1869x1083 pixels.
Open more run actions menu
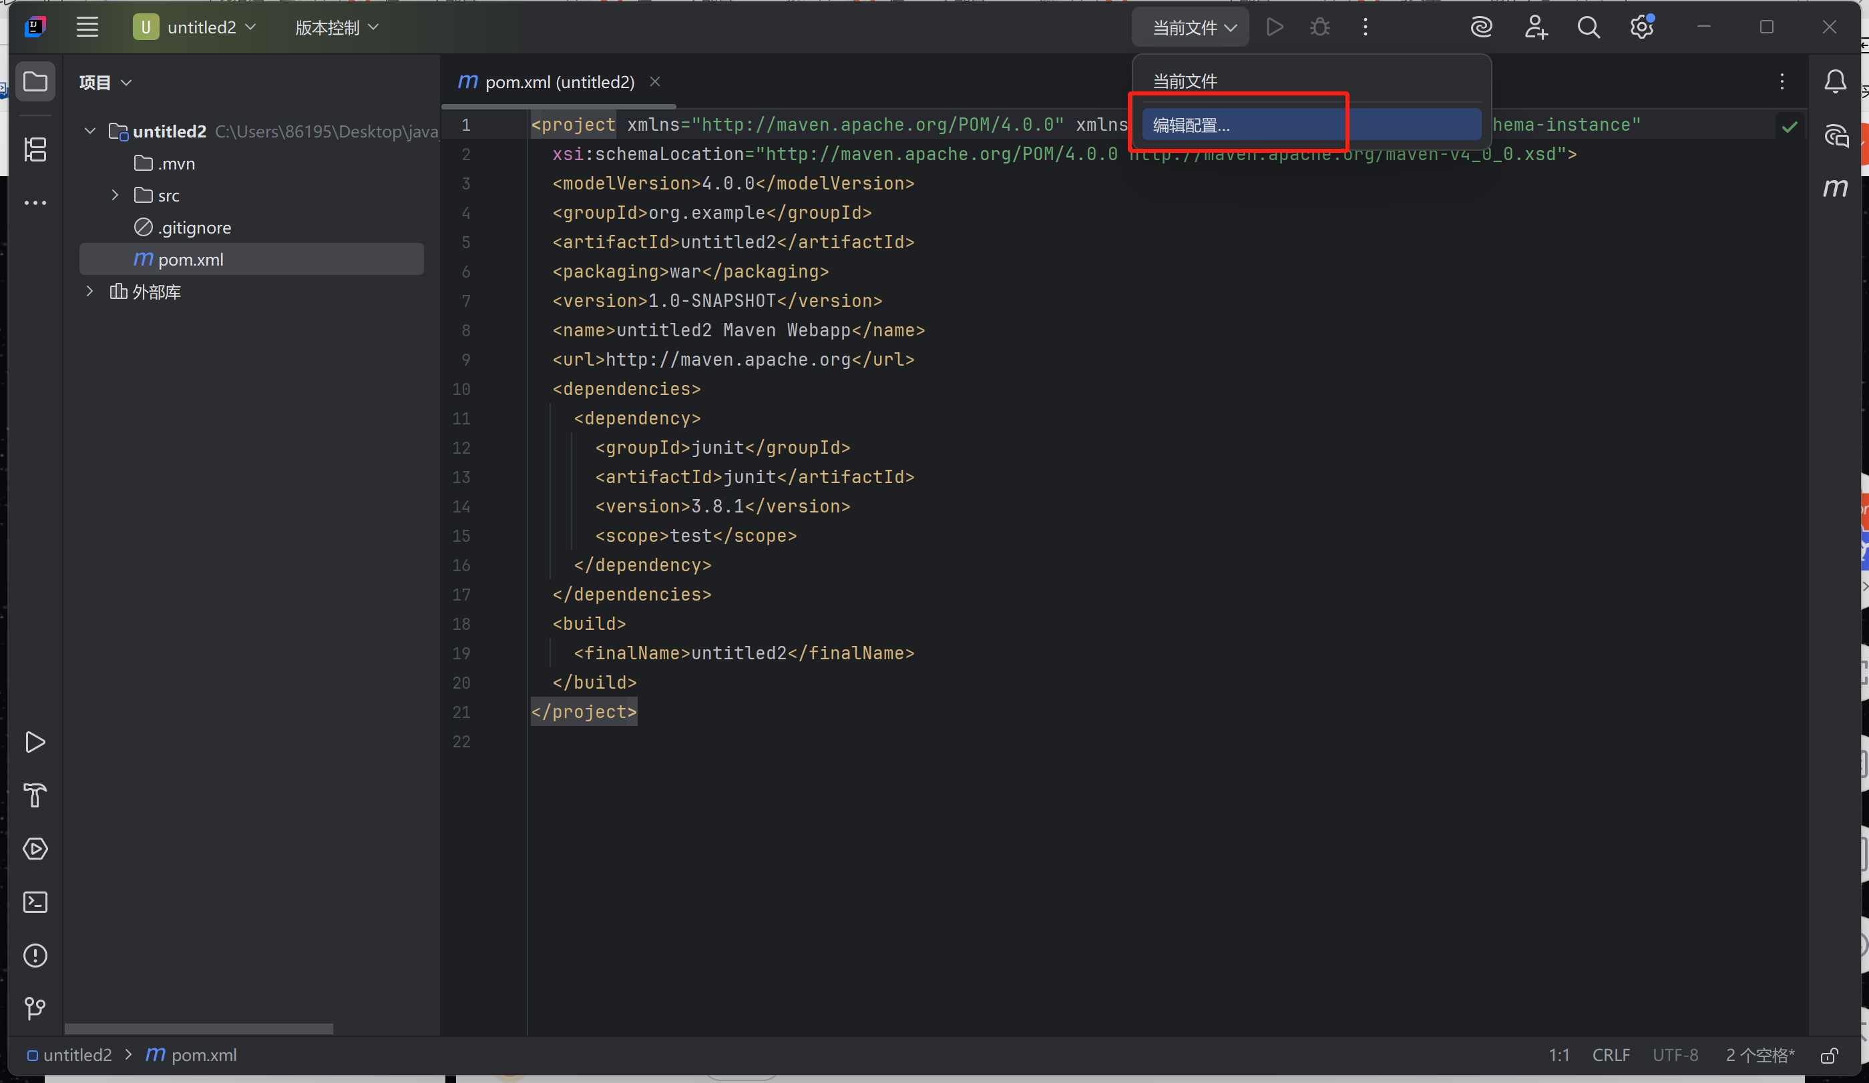[x=1366, y=27]
